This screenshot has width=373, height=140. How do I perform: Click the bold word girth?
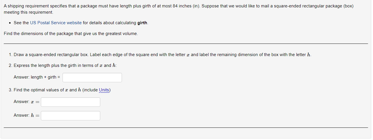[142, 23]
